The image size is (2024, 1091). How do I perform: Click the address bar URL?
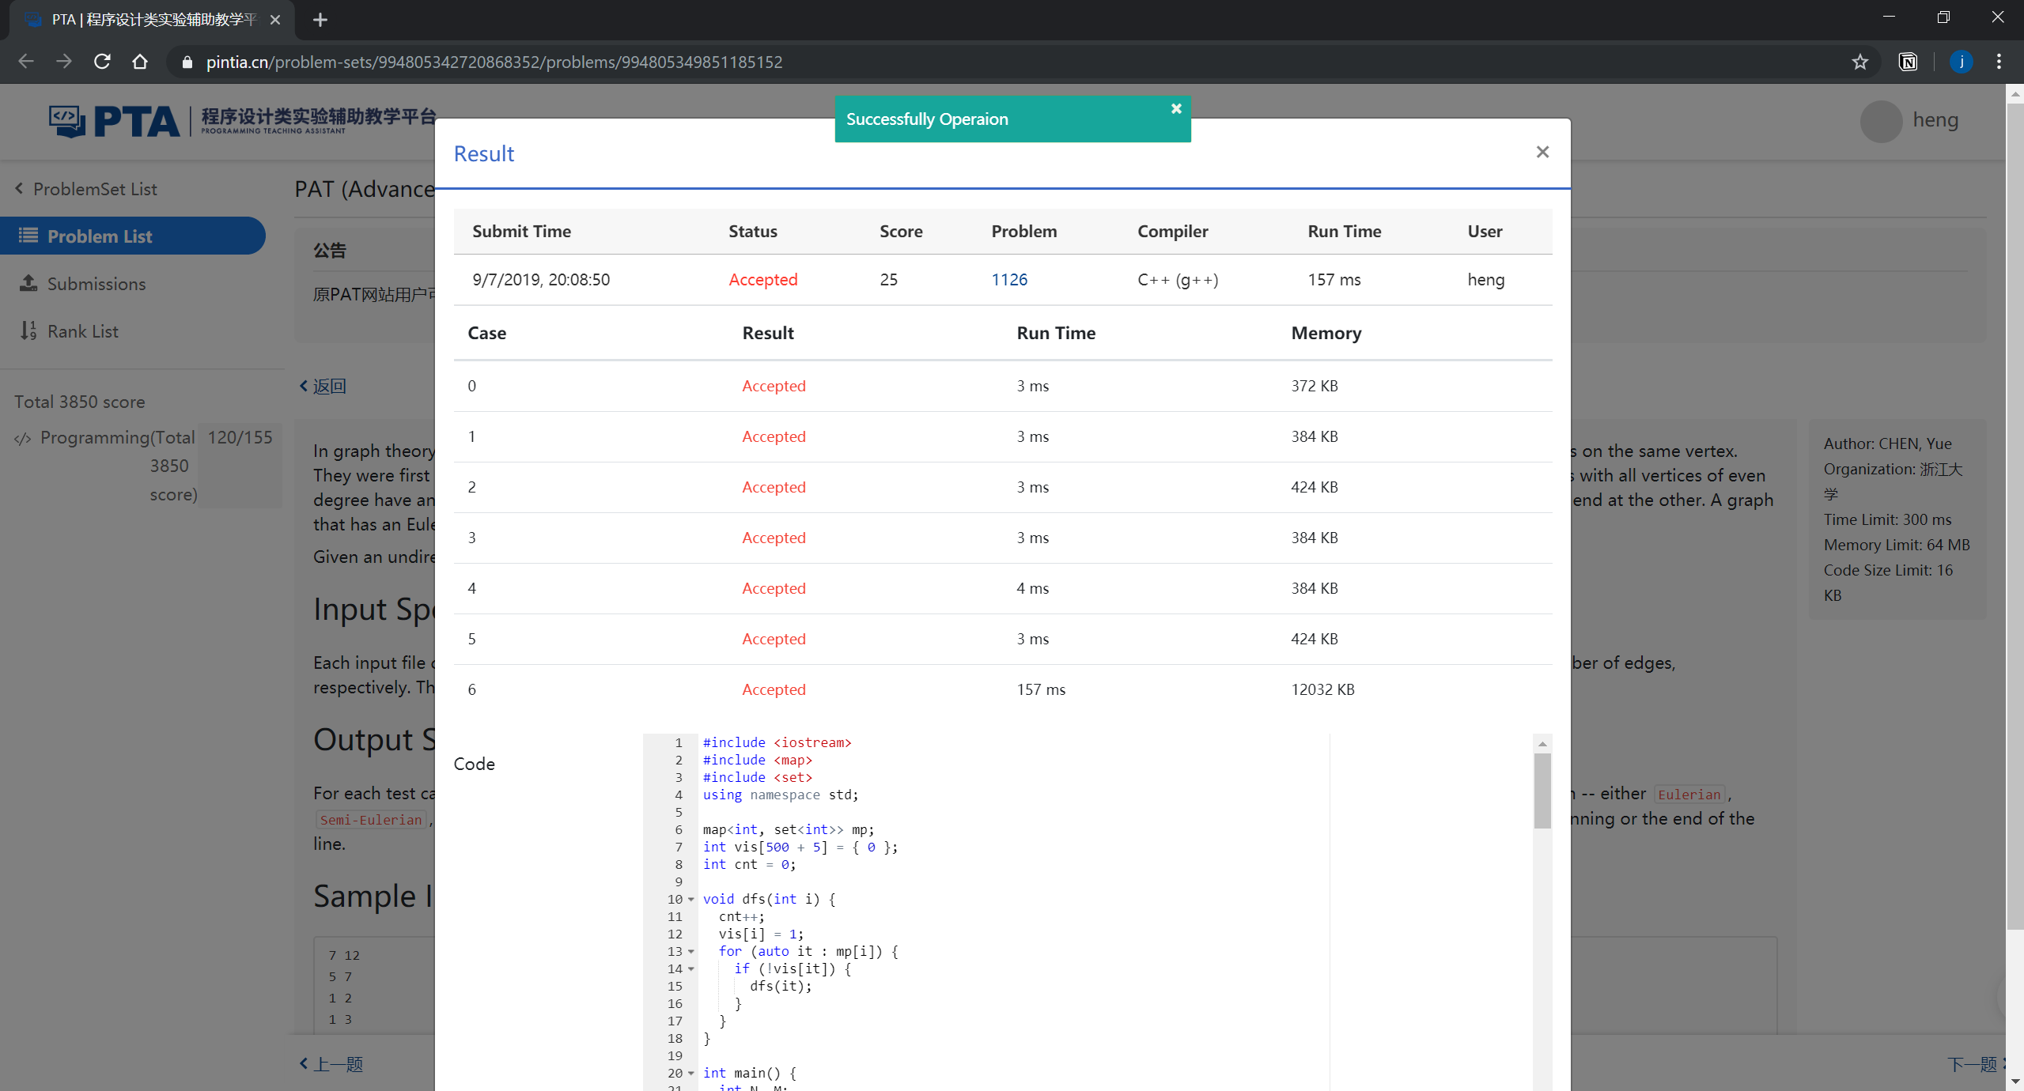[x=494, y=62]
